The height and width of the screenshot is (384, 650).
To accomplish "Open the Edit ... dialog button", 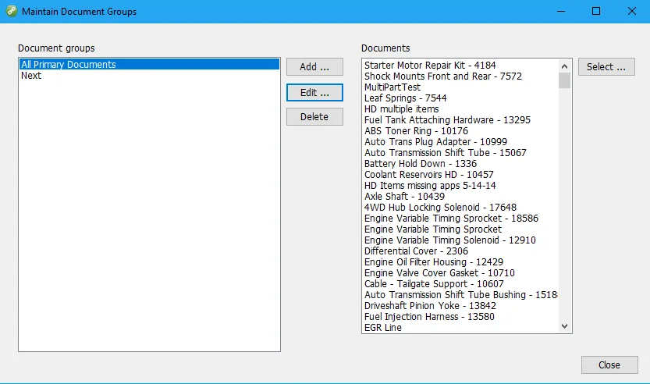I will [x=314, y=92].
